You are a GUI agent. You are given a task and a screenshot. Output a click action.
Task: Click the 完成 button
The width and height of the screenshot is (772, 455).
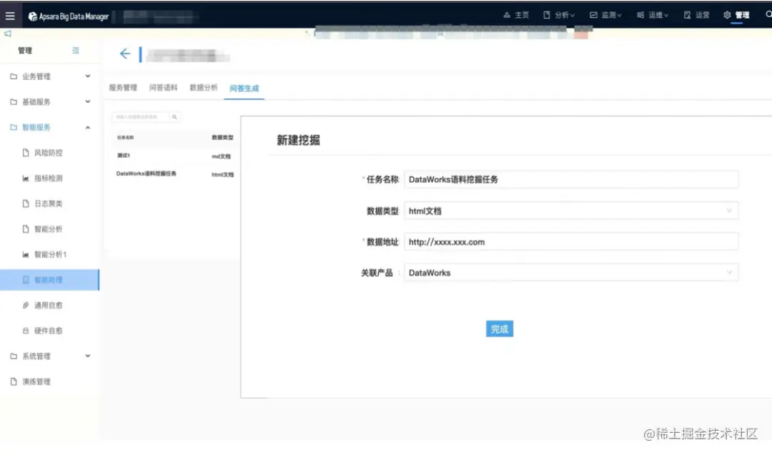(499, 329)
